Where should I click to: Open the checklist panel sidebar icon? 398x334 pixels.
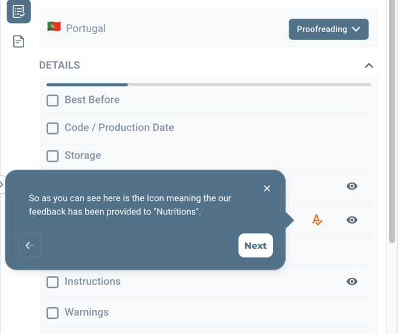point(19,11)
